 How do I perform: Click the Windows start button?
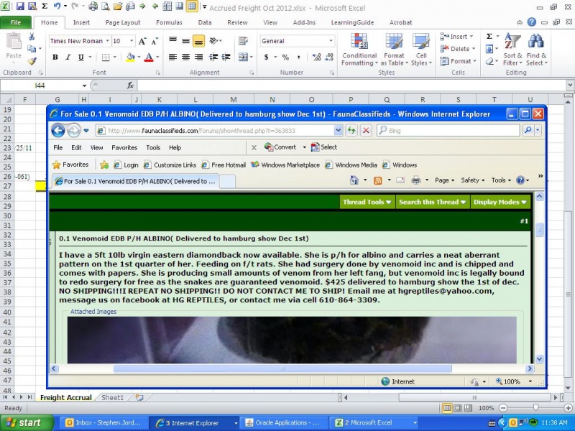[26, 423]
